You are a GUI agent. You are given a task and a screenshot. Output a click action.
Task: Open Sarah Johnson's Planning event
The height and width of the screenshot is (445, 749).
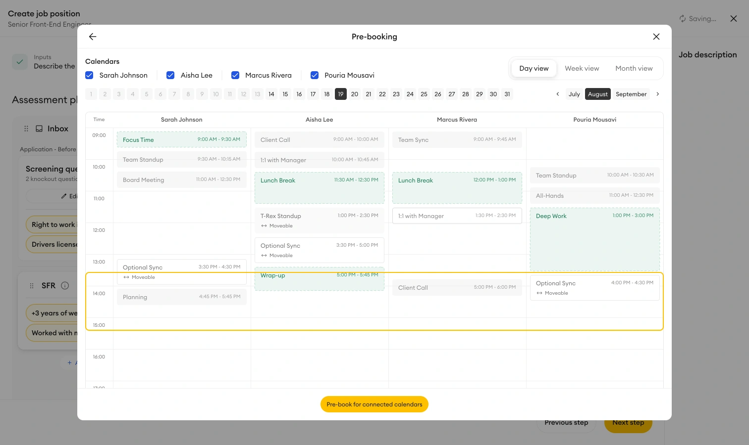pyautogui.click(x=182, y=297)
